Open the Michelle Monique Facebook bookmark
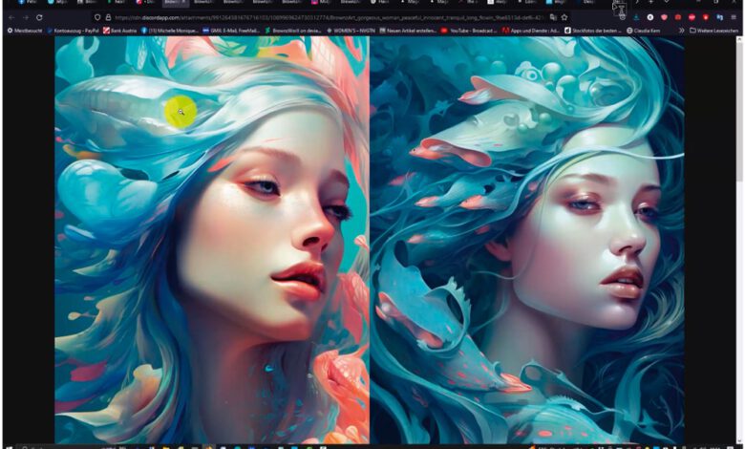Screen dimensions: 745x449 click(x=170, y=31)
